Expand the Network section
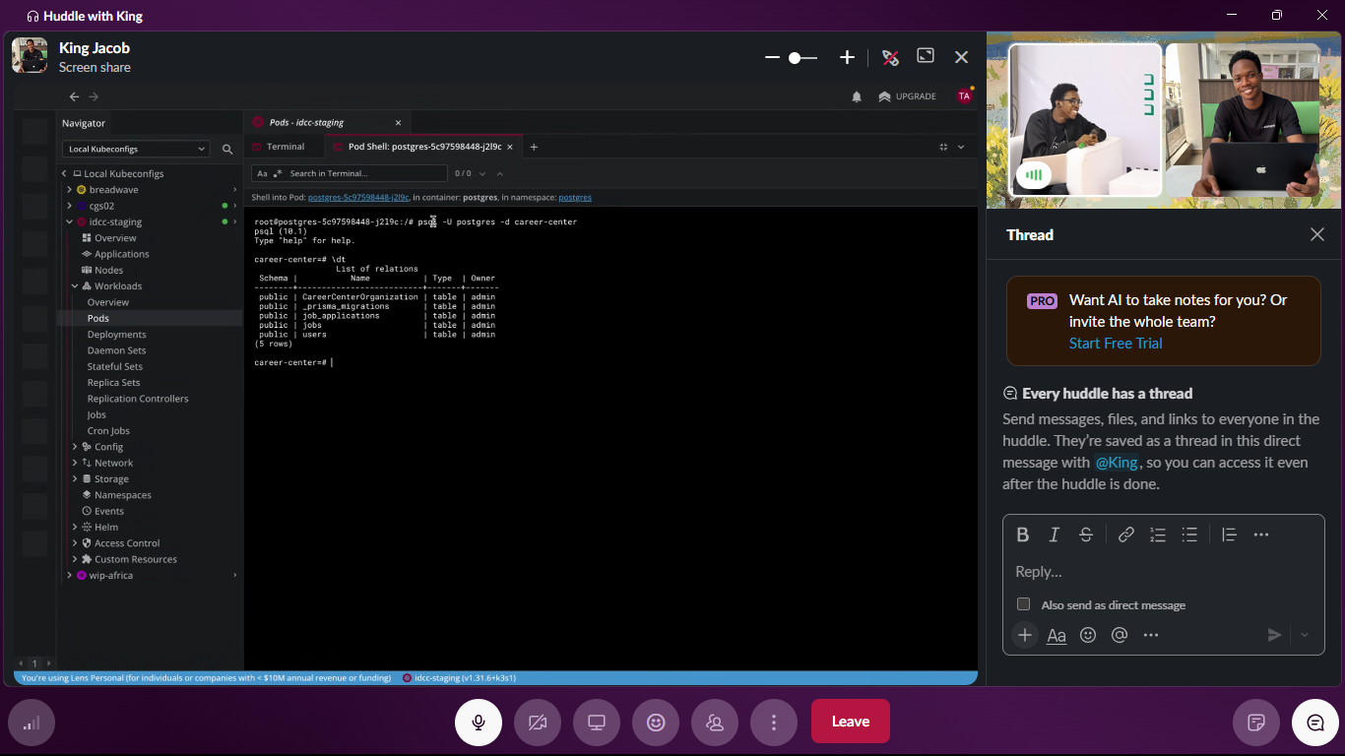 (75, 463)
